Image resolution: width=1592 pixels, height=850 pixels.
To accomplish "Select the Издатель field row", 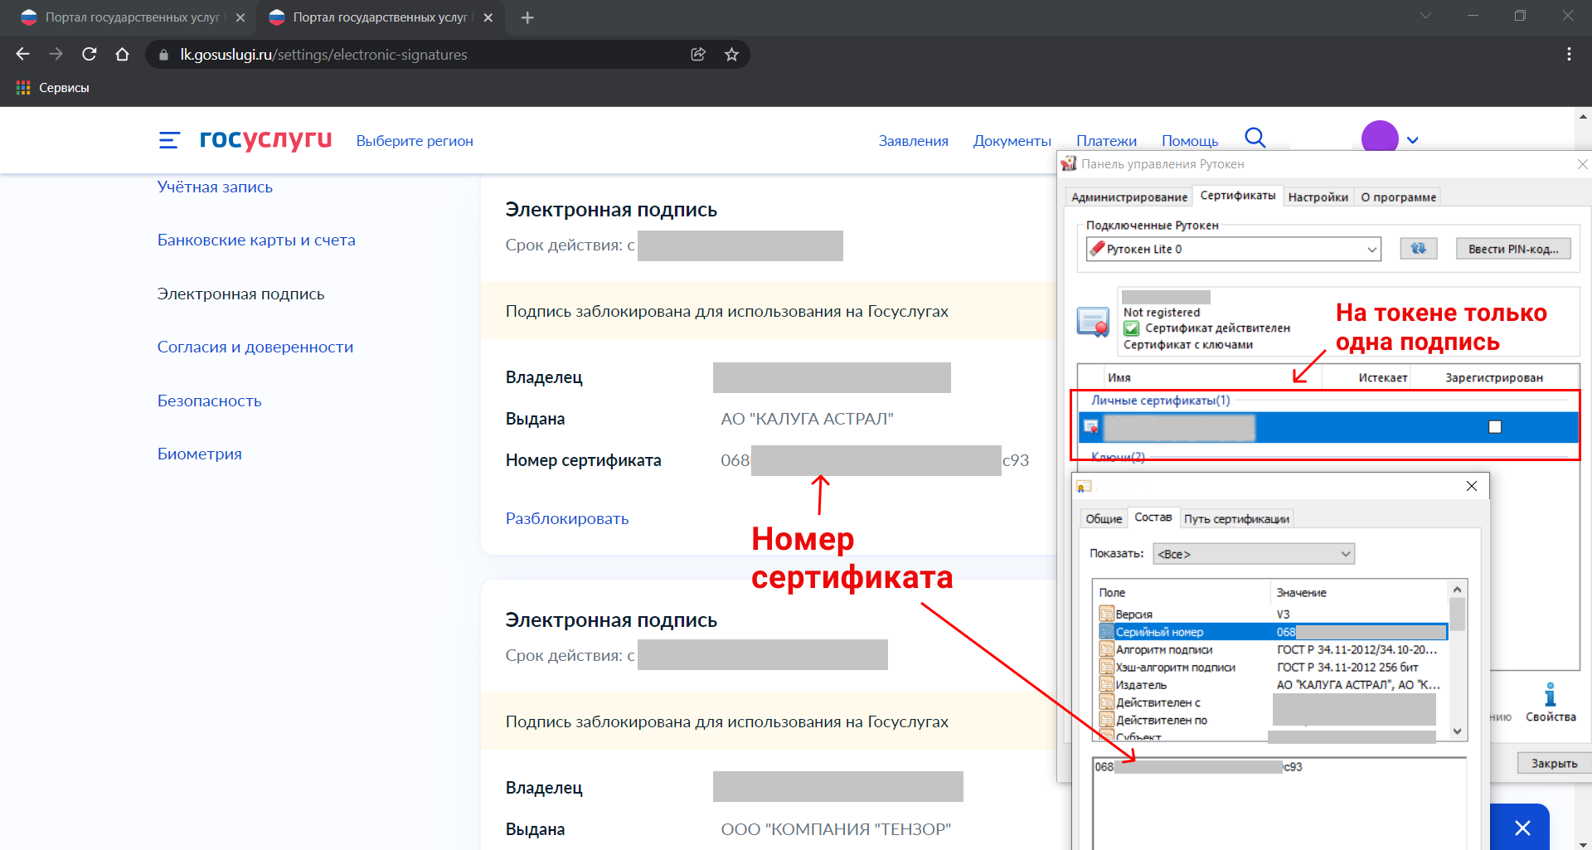I will 1273,685.
